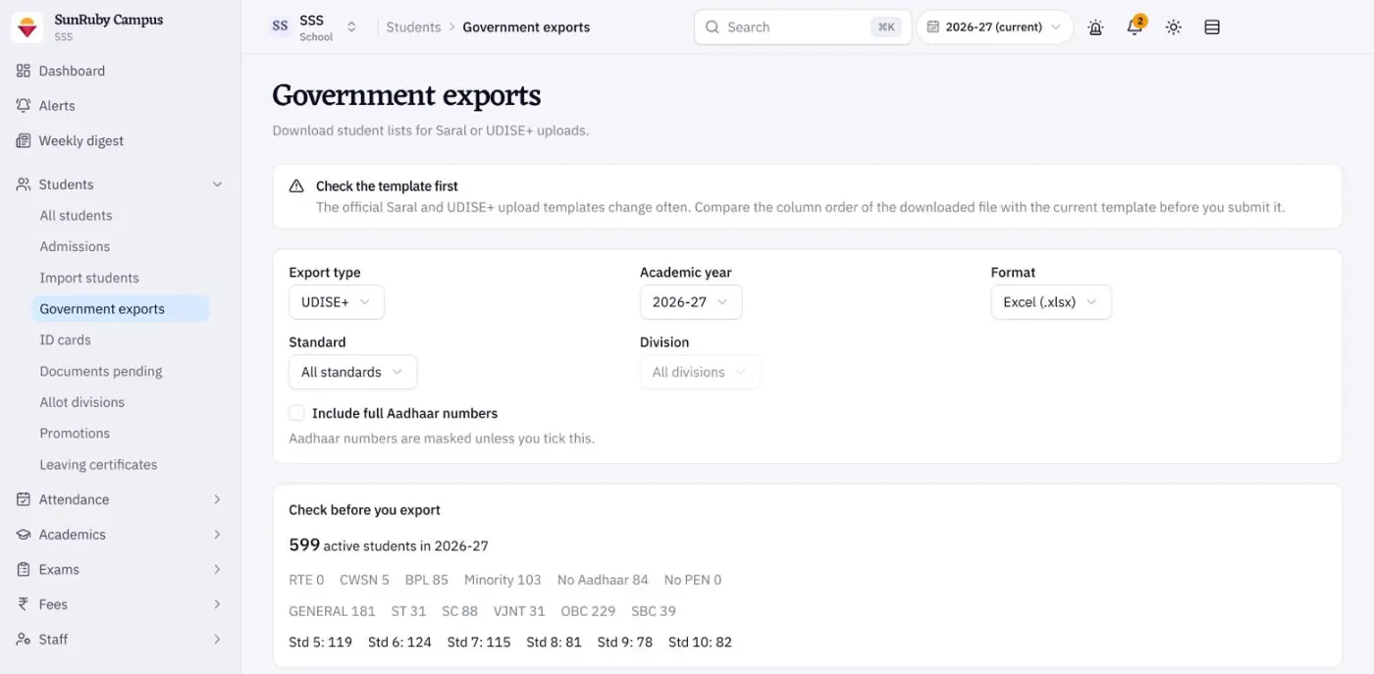The height and width of the screenshot is (674, 1374).
Task: Click the ⌘K shortcut badge
Action: [885, 27]
